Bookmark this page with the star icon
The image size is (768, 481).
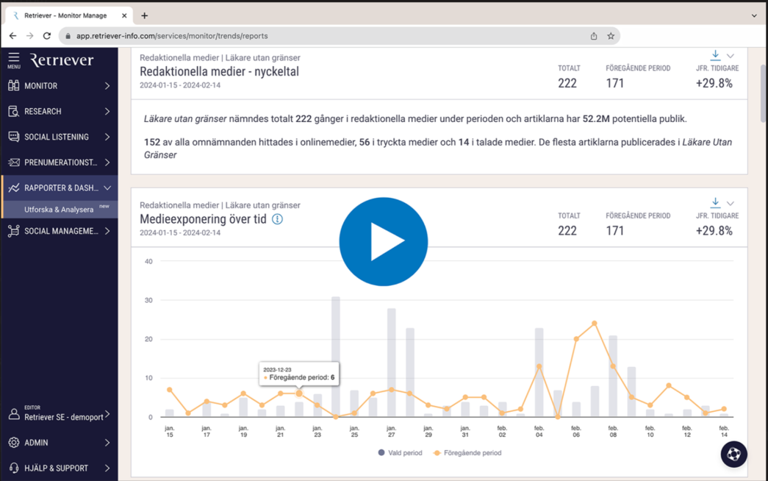pyautogui.click(x=611, y=36)
